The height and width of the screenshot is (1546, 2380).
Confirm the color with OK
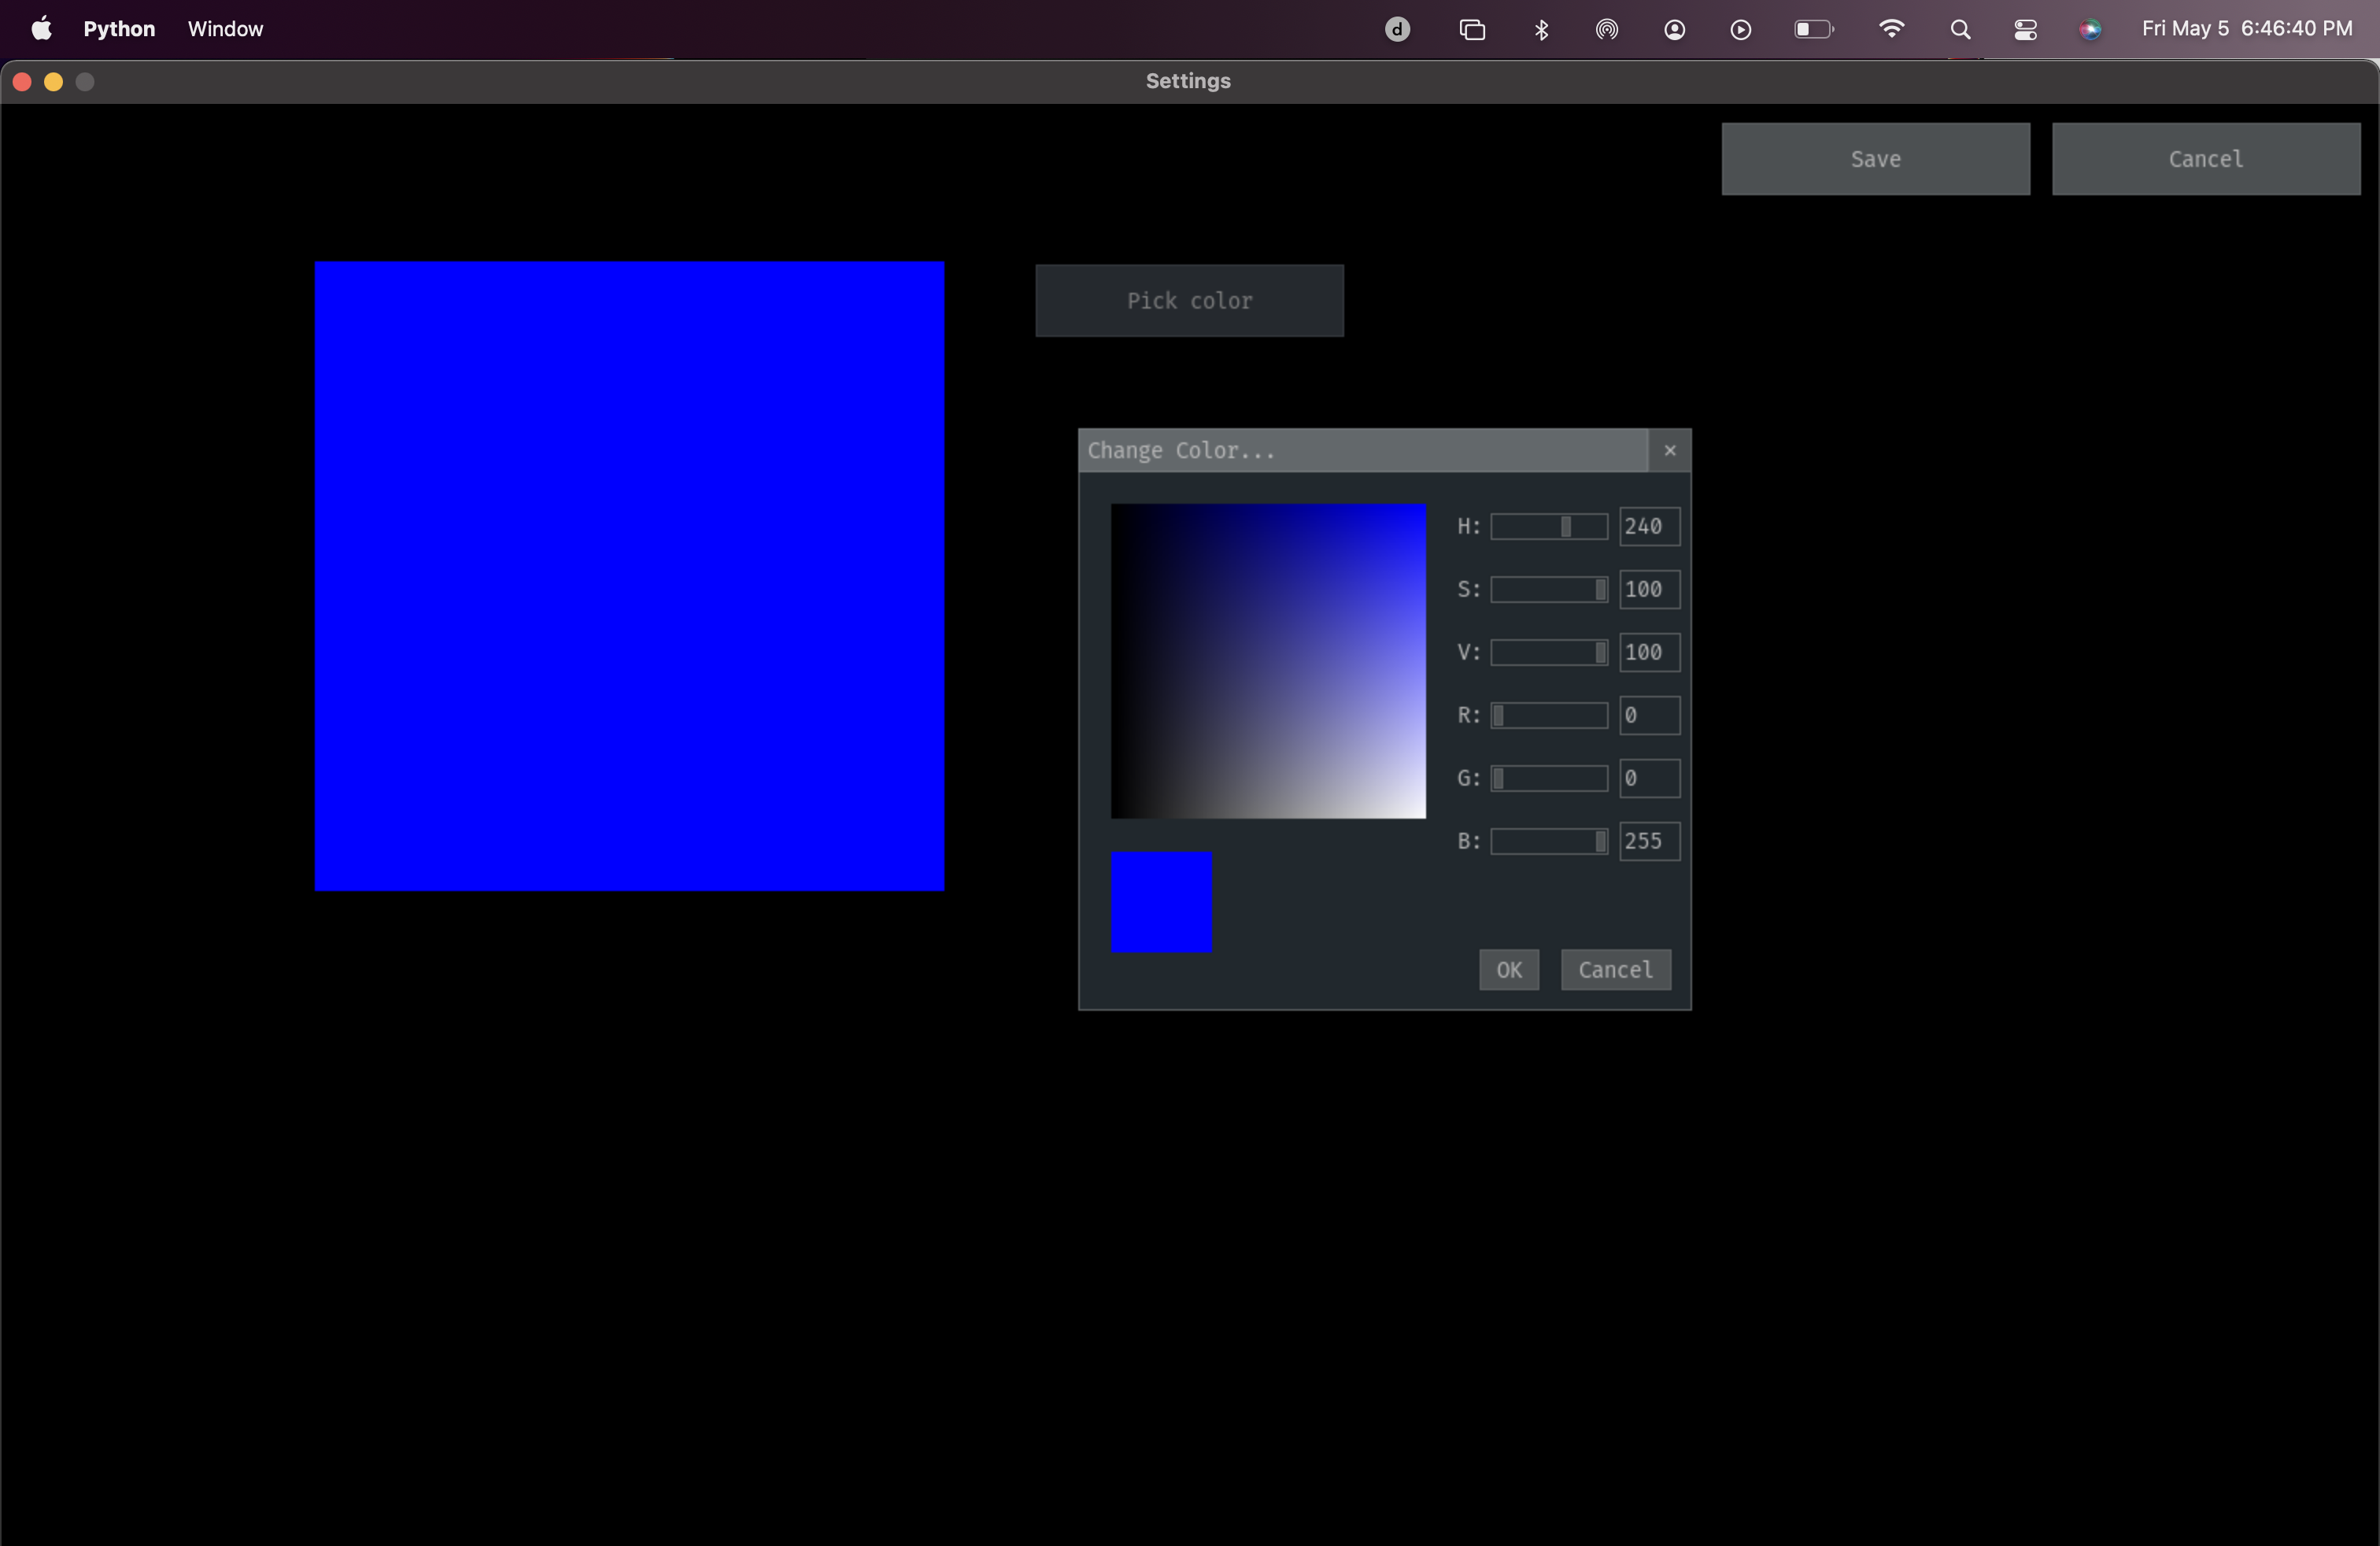tap(1508, 969)
